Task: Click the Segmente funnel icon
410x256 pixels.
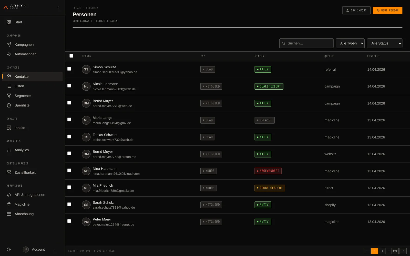Action: pyautogui.click(x=9, y=96)
